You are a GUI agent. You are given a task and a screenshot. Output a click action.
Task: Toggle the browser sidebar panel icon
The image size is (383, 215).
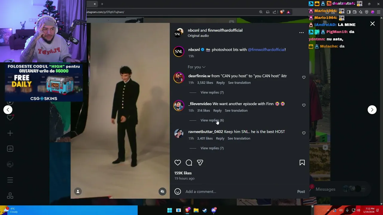[349, 12]
